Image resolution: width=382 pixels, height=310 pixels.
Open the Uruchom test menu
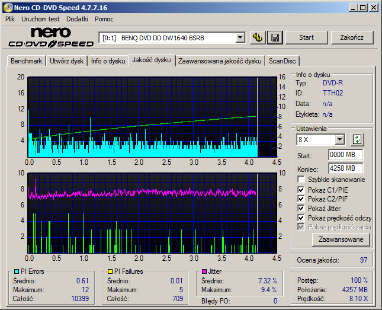point(40,19)
